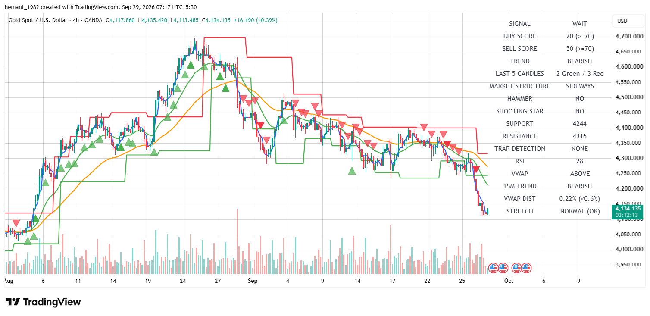Select the SIGNAL value 'WAIT'
This screenshot has height=316, width=650.
click(x=580, y=24)
